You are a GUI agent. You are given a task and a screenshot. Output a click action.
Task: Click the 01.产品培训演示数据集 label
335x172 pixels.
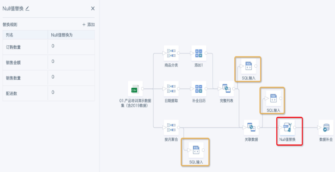pyautogui.click(x=135, y=103)
